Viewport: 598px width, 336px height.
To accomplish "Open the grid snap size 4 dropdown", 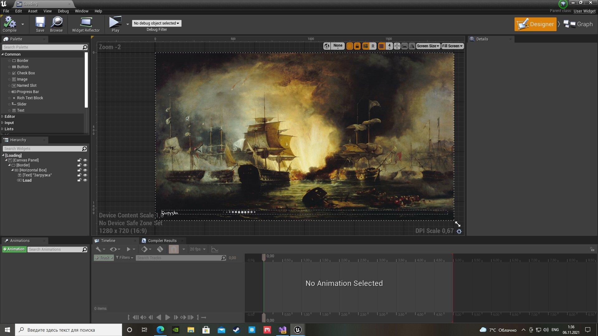I will [389, 46].
